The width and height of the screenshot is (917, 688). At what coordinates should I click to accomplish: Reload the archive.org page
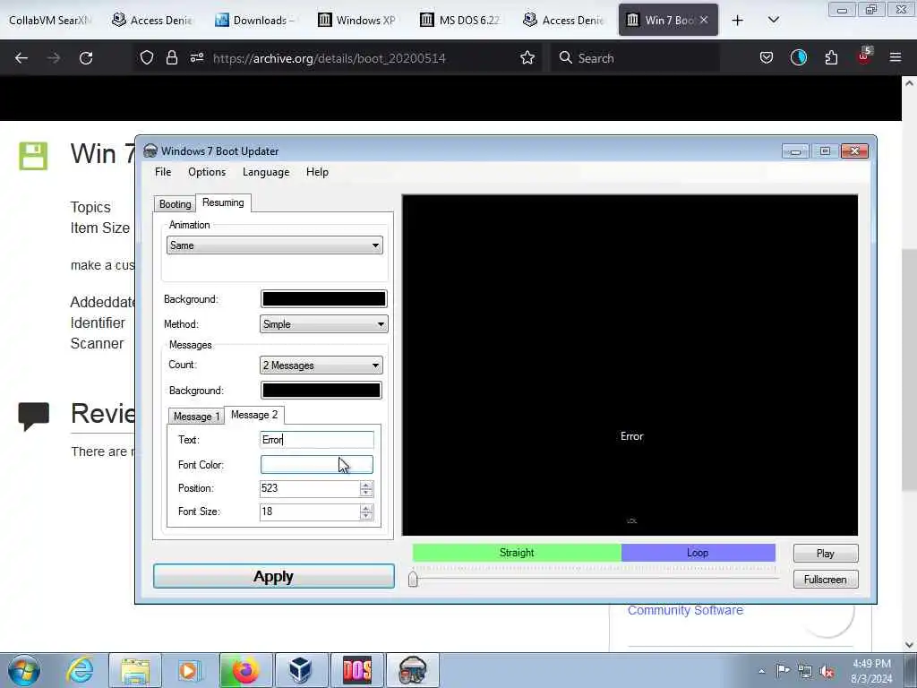(86, 58)
